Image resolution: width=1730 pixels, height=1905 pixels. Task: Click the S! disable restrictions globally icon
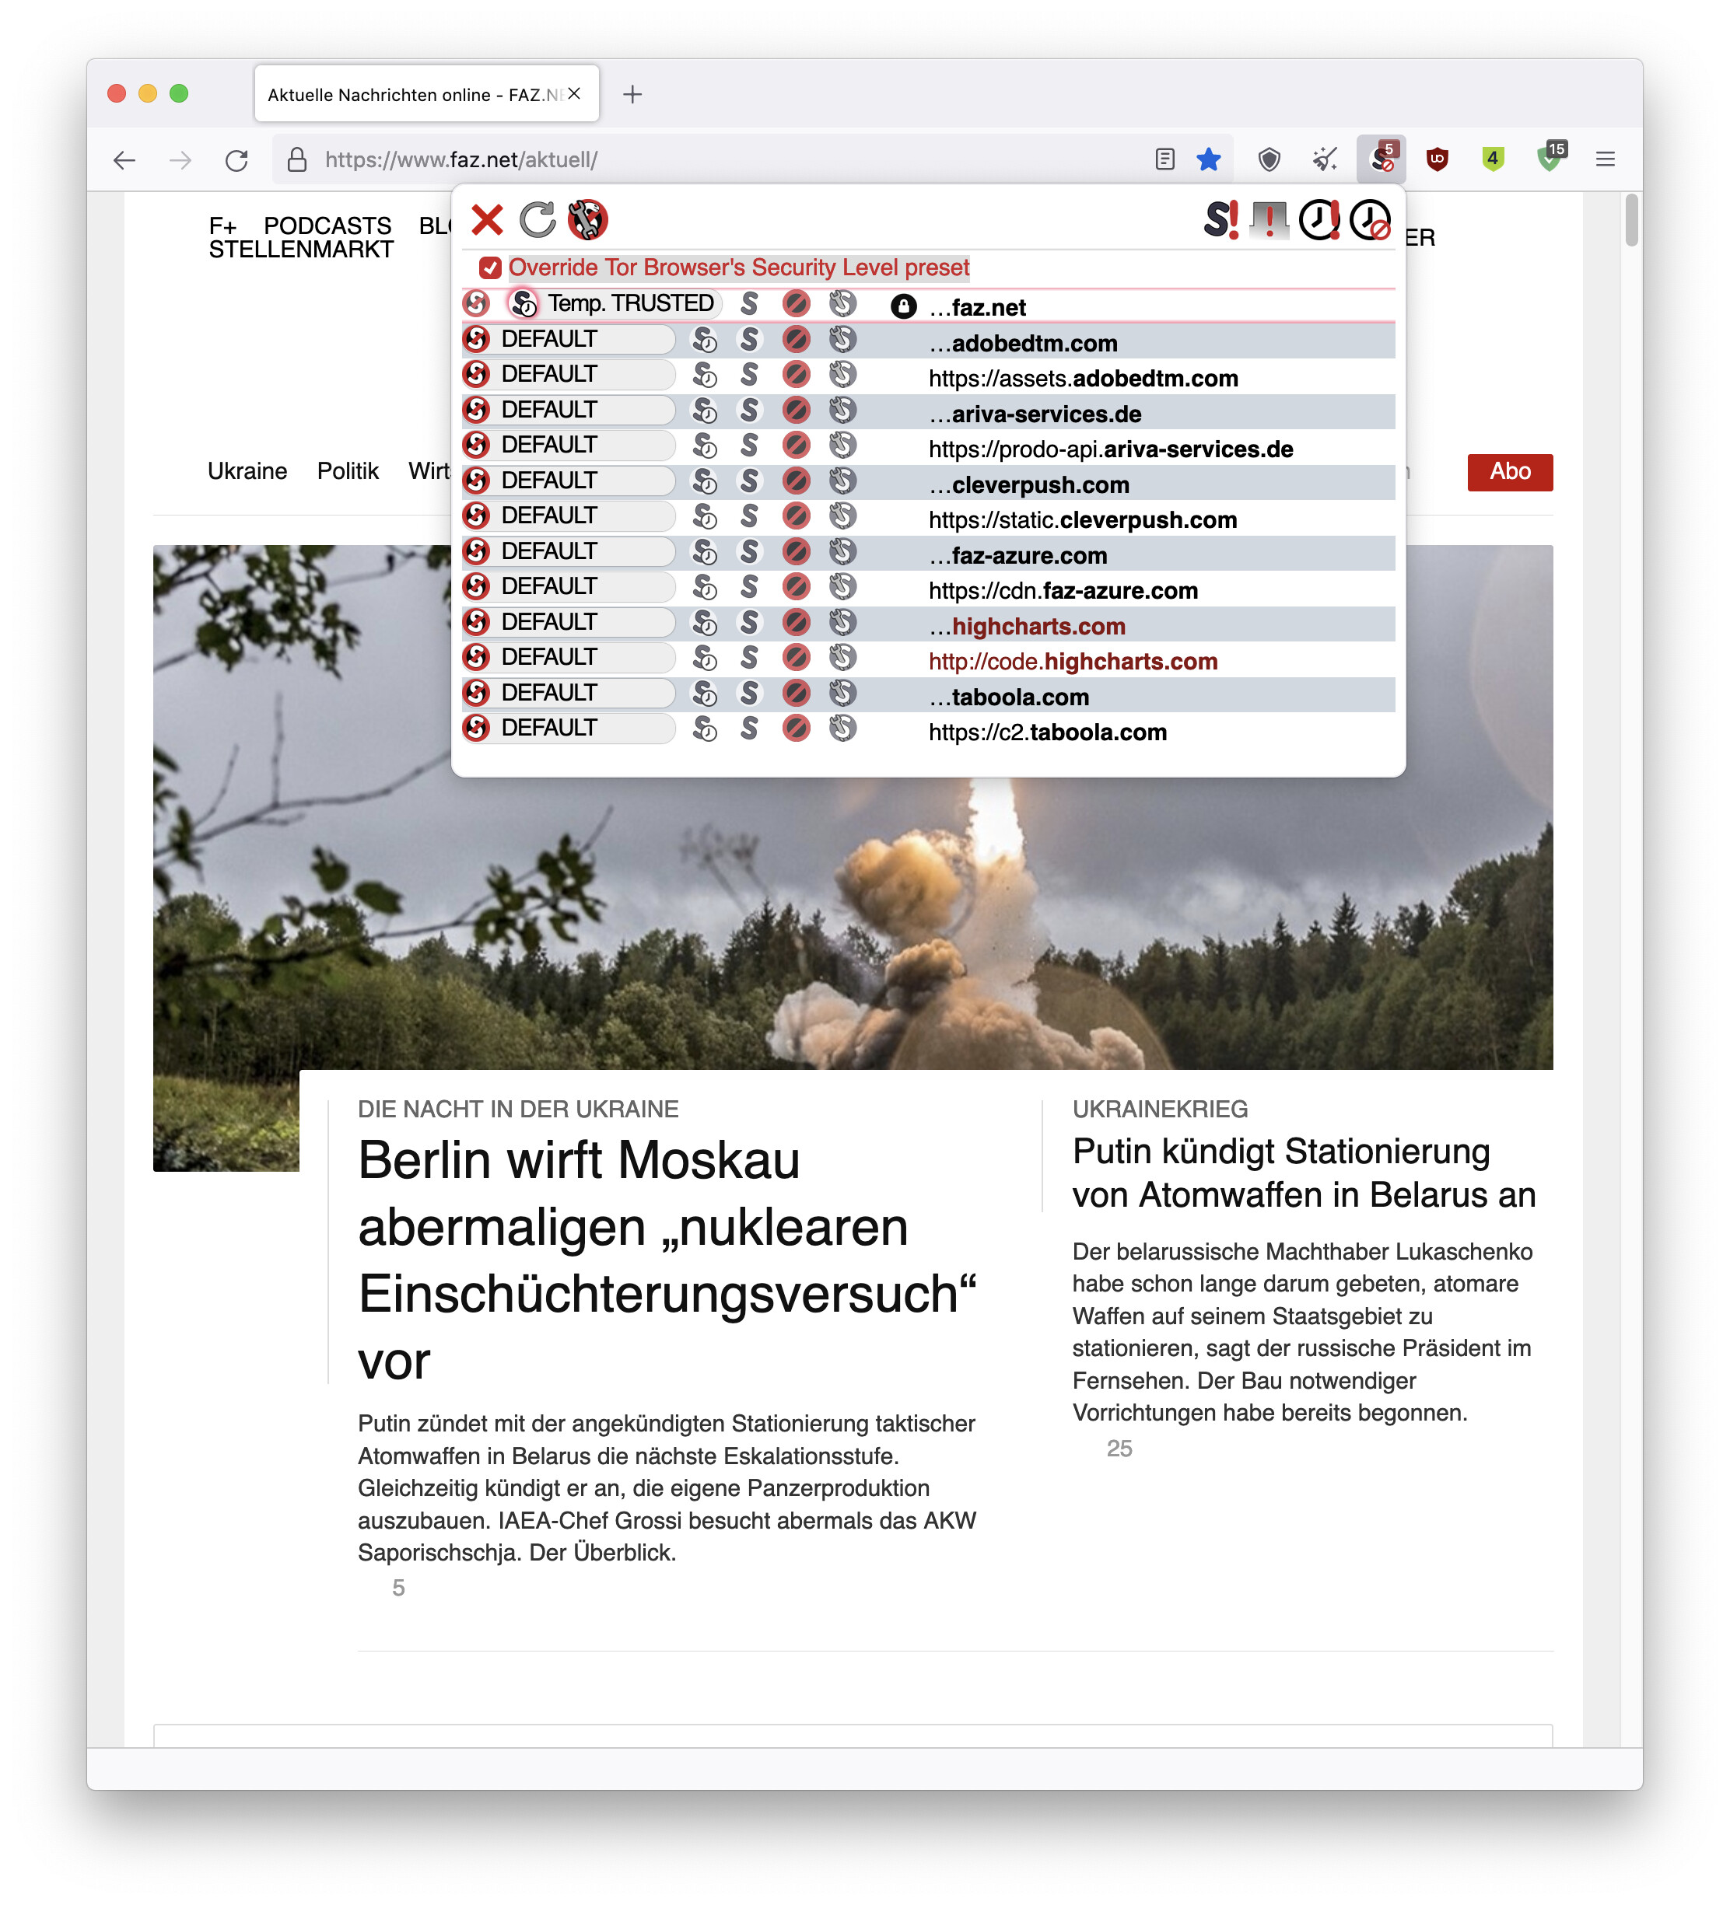point(1220,219)
